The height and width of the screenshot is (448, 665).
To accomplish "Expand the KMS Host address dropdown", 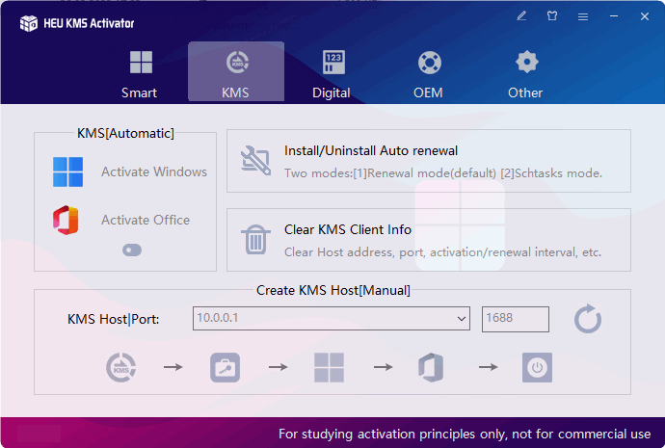I will (460, 319).
